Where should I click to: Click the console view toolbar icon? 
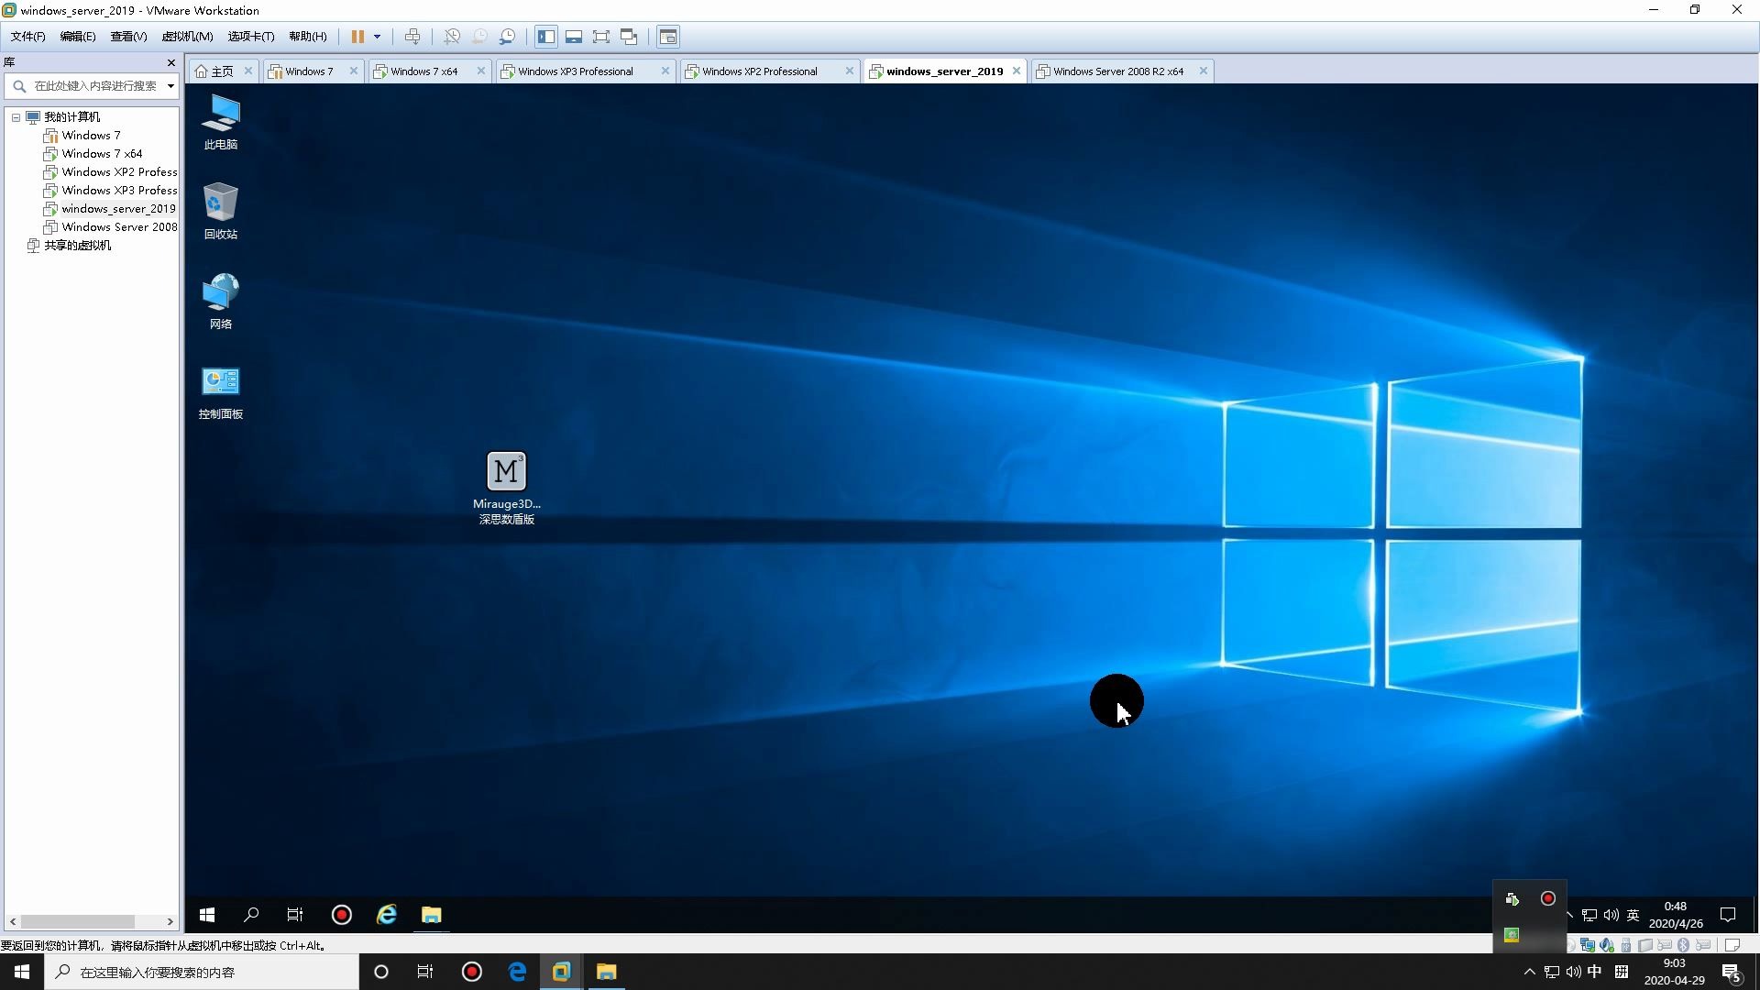pos(668,37)
